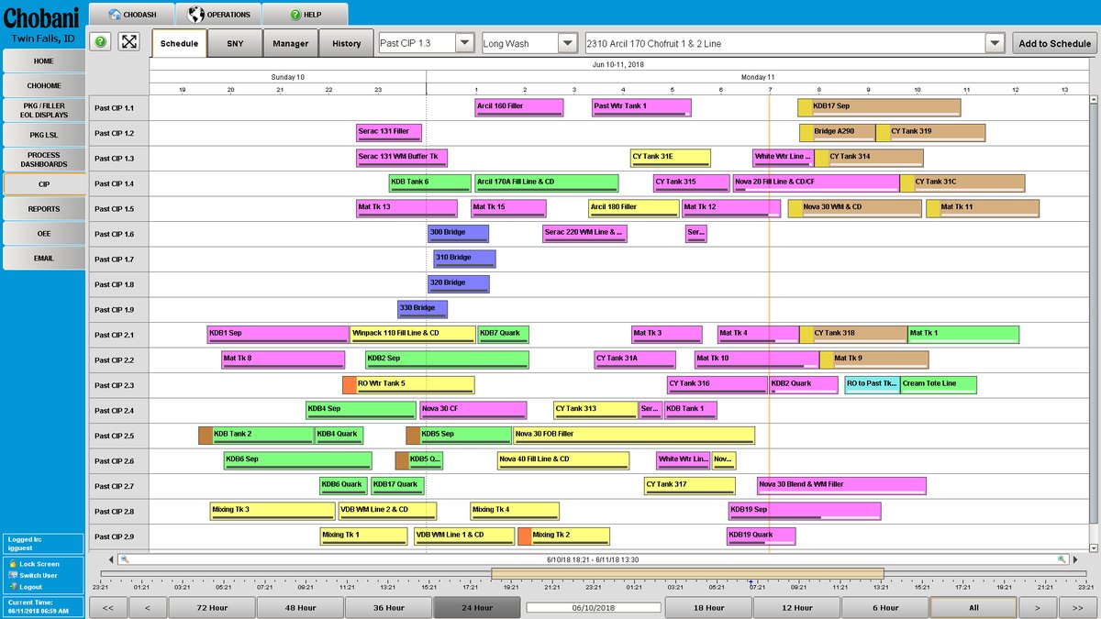Switch to the SNY tab
Viewport: 1101px width, 619px height.
tap(235, 43)
